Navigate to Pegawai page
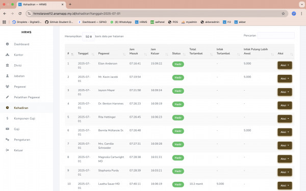Viewport: 306px width, 191px height. pos(20,87)
